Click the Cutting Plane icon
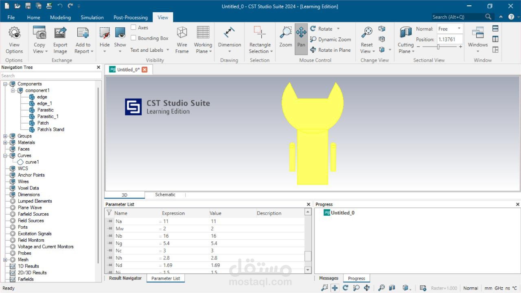The height and width of the screenshot is (293, 521). 405,33
